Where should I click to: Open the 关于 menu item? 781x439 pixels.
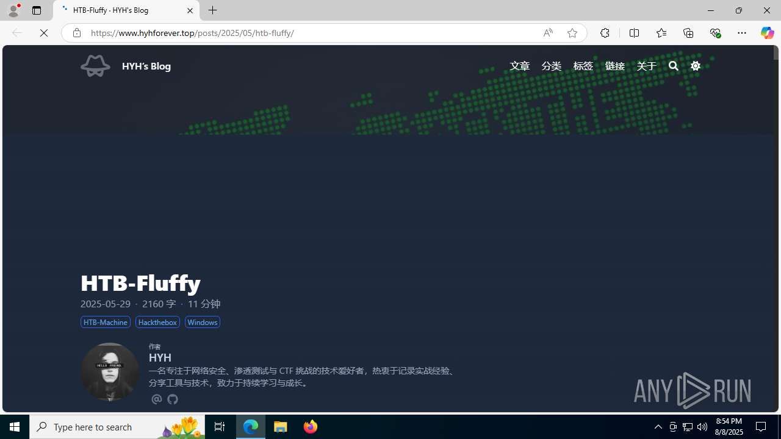tap(647, 66)
